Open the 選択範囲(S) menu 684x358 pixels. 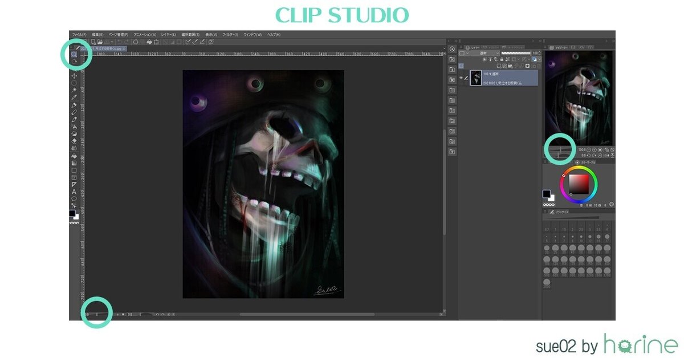(x=190, y=35)
